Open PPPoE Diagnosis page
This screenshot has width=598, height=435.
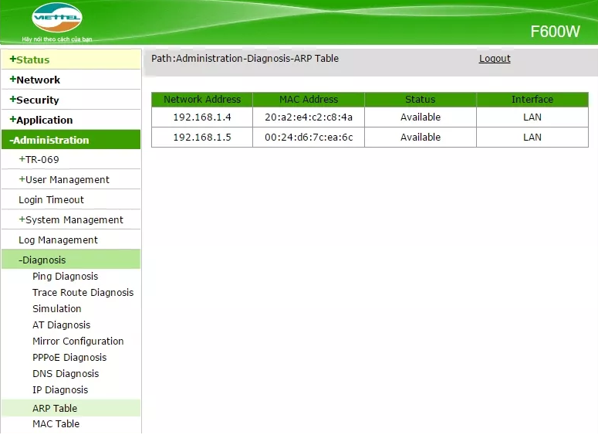coord(69,358)
